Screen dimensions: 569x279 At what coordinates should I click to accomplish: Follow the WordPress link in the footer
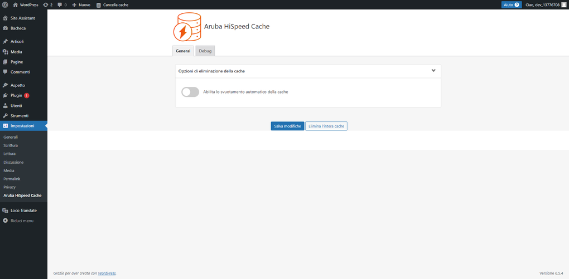point(107,273)
